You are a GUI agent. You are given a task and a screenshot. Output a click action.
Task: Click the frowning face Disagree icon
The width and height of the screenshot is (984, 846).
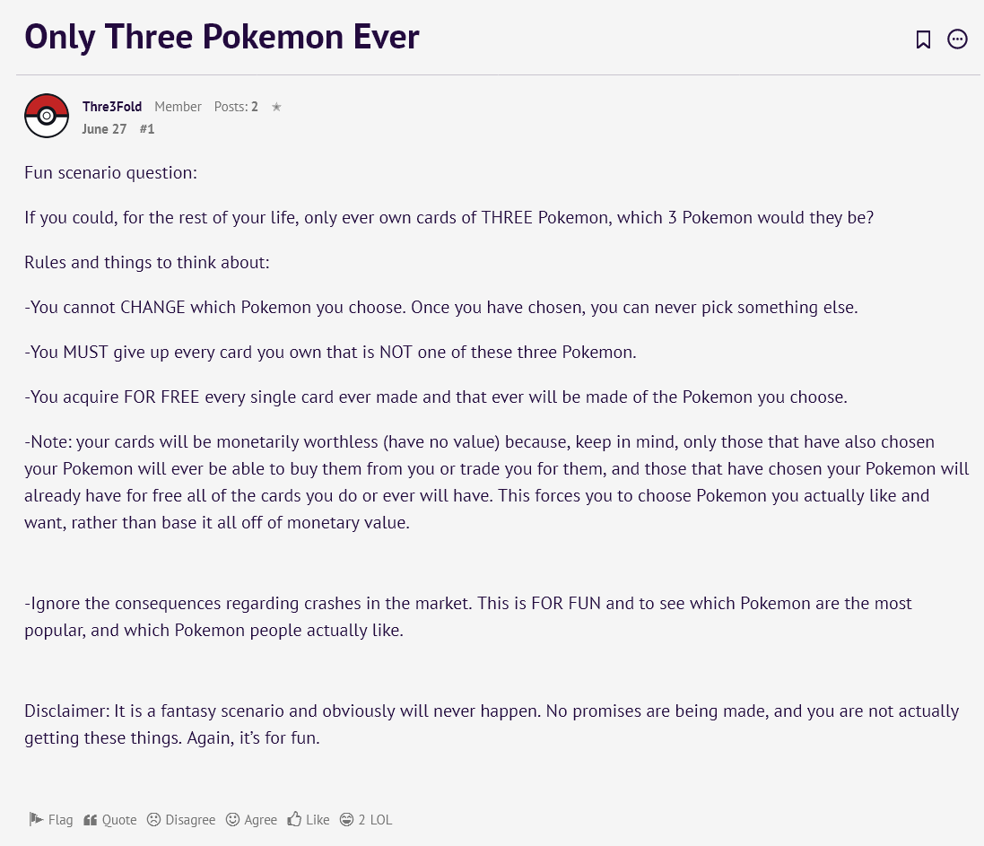154,819
